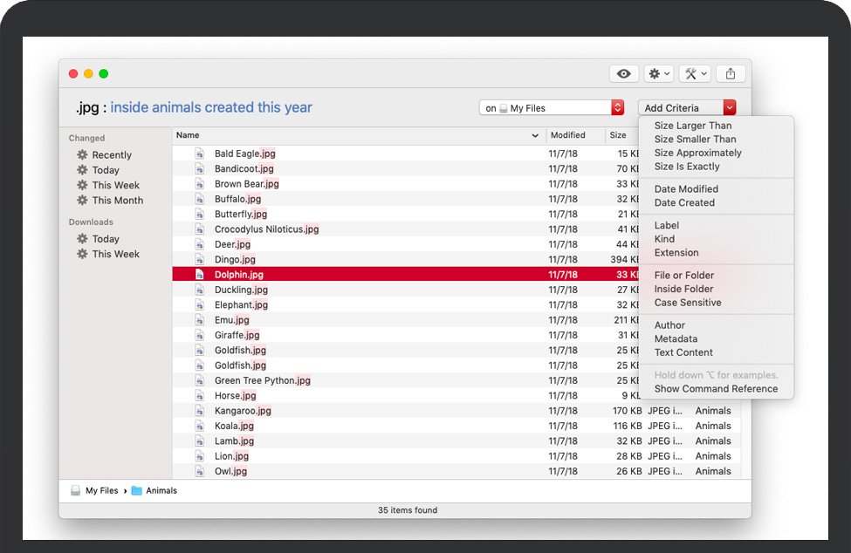Open the tools wrench menu

click(x=695, y=74)
